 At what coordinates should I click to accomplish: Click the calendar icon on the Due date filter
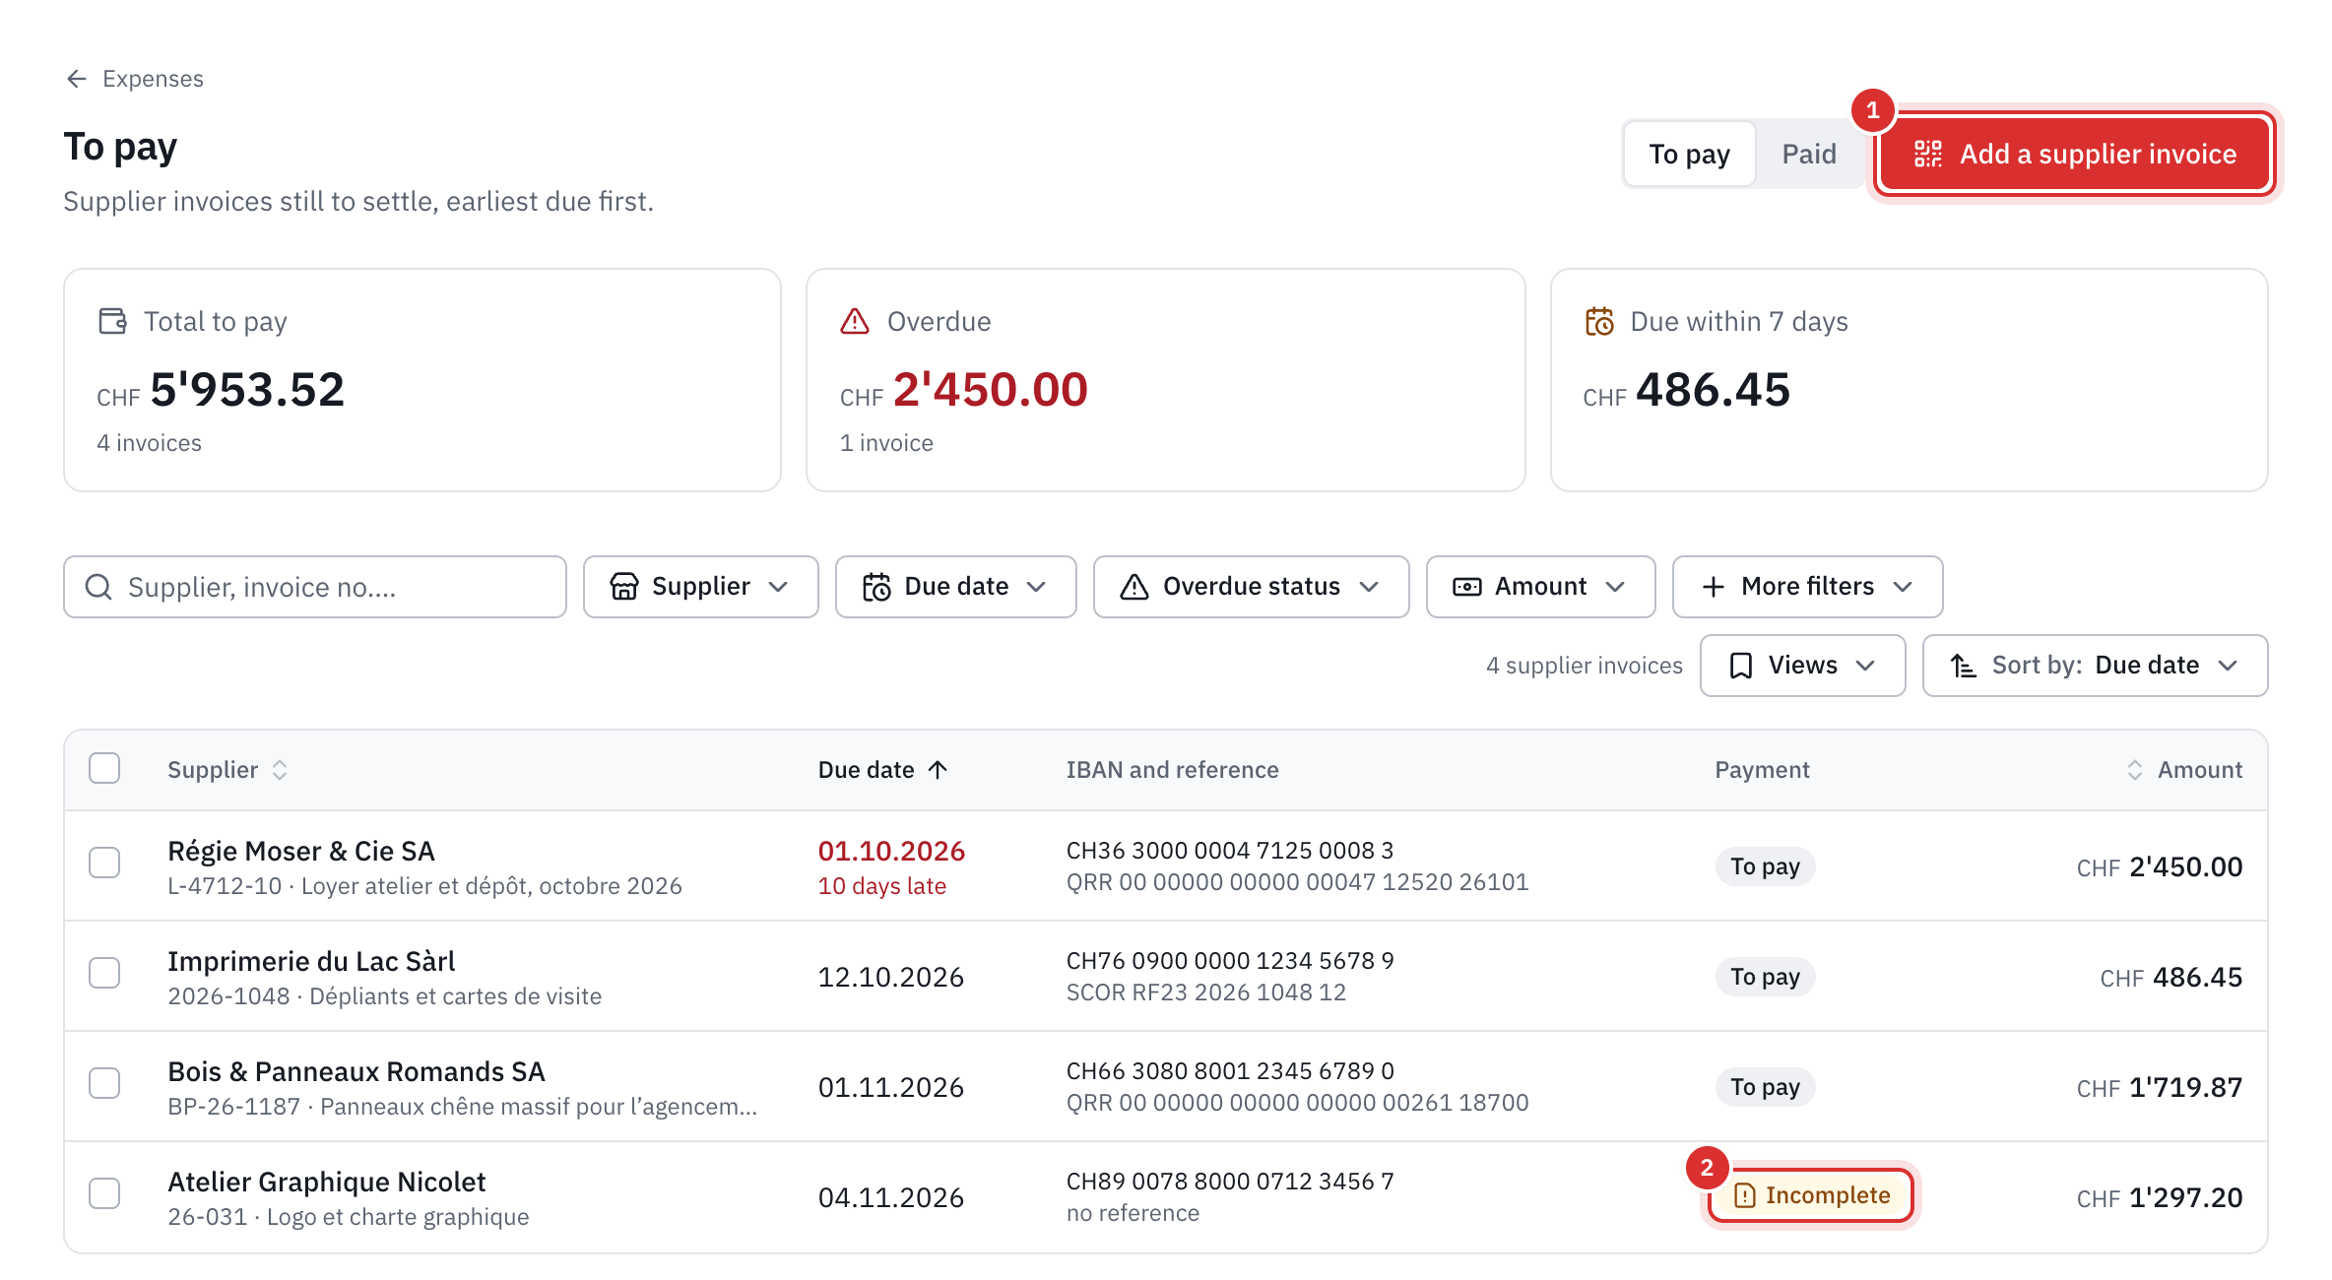[876, 587]
